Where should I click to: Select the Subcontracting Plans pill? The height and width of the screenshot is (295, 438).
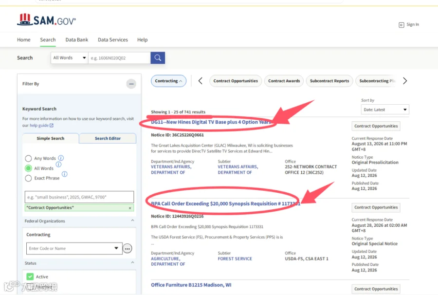377,81
